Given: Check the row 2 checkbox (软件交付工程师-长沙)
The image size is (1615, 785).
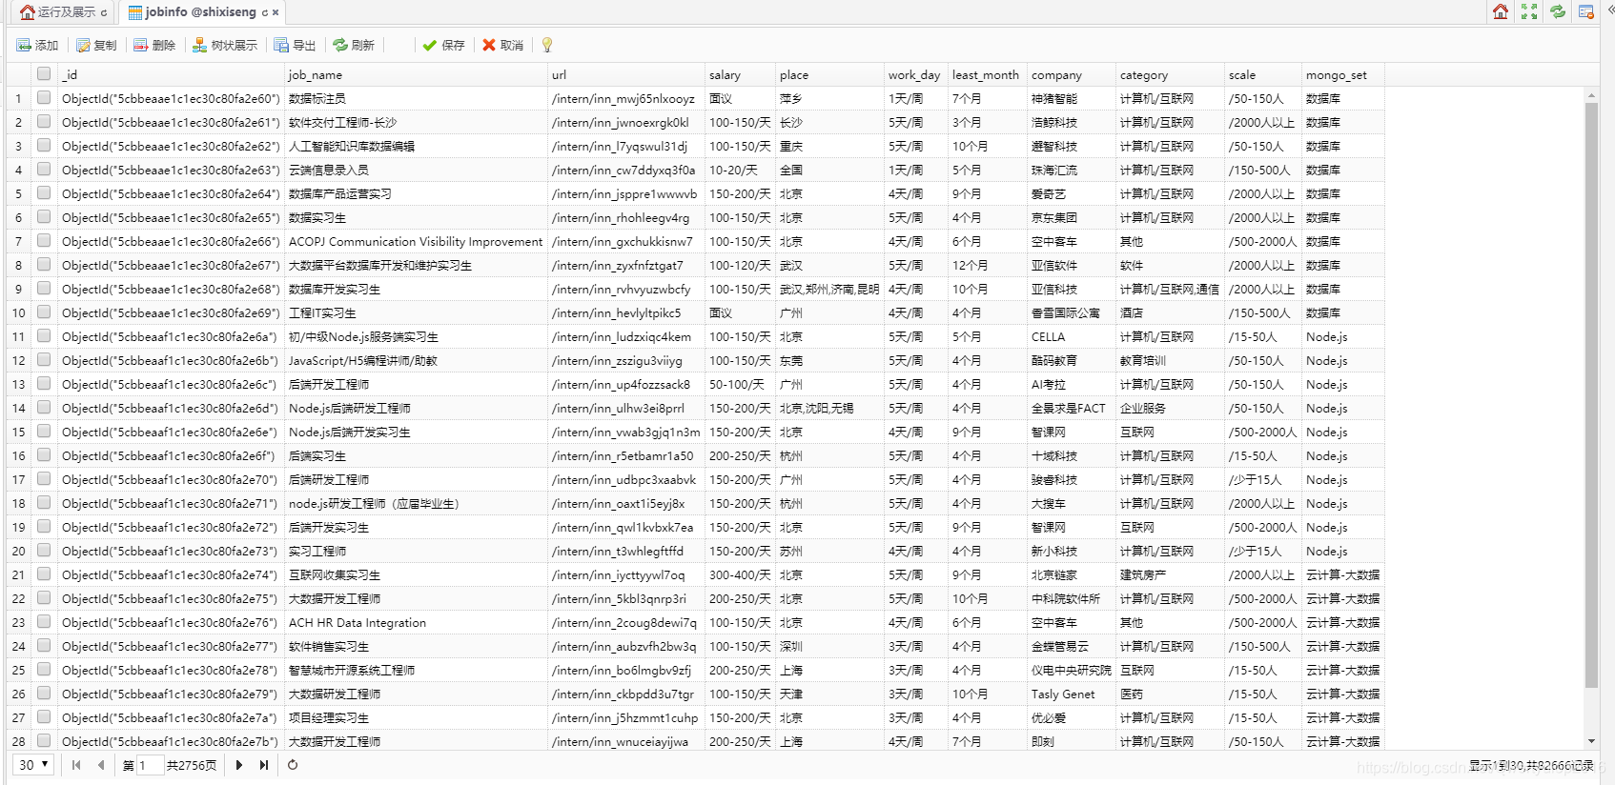Looking at the screenshot, I should pos(44,121).
